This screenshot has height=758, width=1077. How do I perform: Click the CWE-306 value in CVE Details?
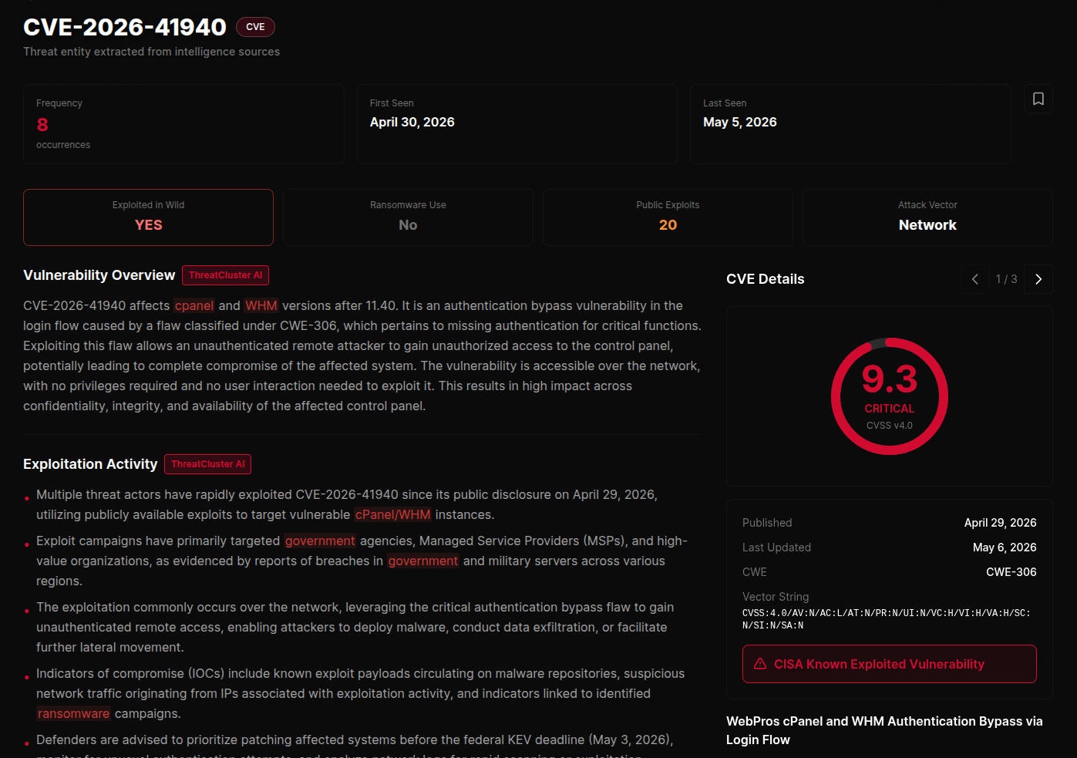point(1011,572)
